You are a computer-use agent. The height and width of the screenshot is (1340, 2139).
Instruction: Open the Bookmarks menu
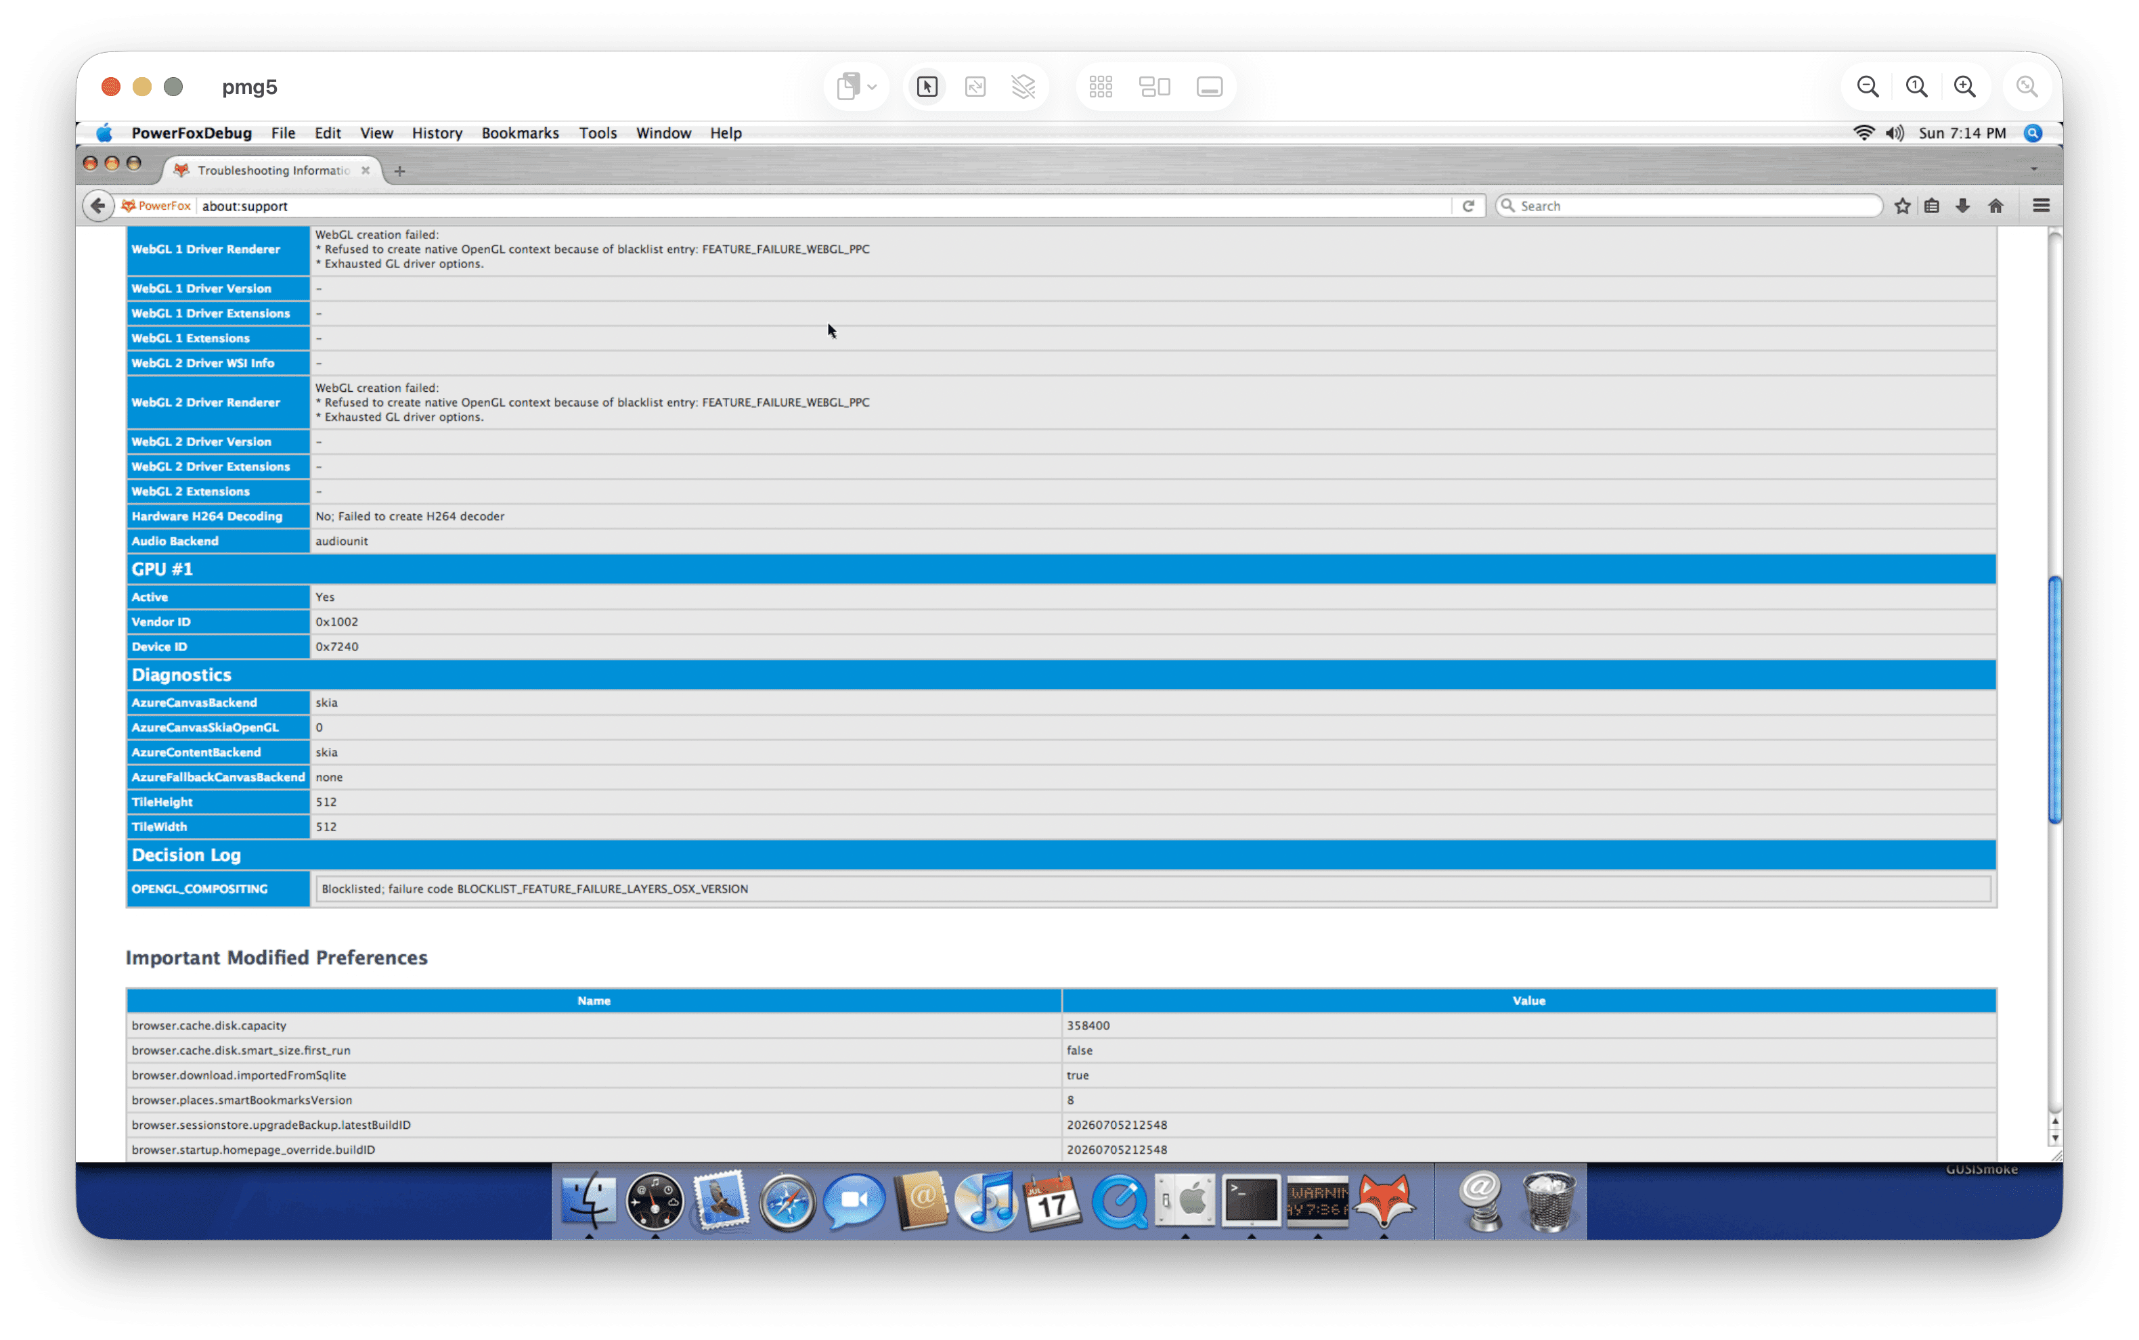click(x=519, y=133)
